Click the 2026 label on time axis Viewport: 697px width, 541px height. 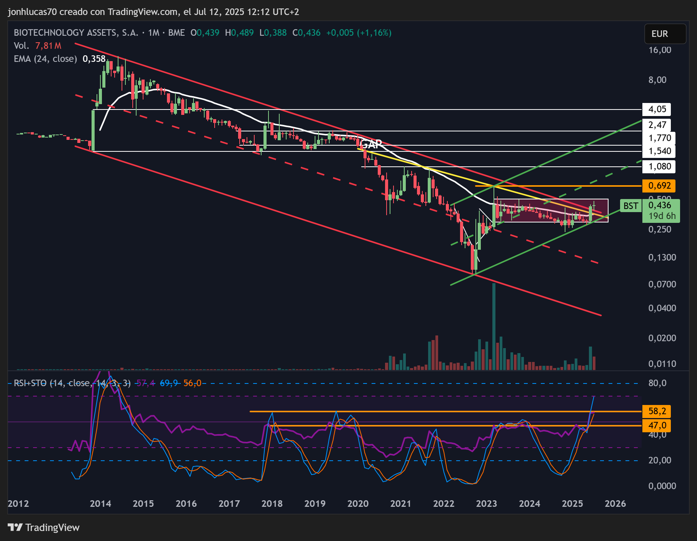coord(615,504)
